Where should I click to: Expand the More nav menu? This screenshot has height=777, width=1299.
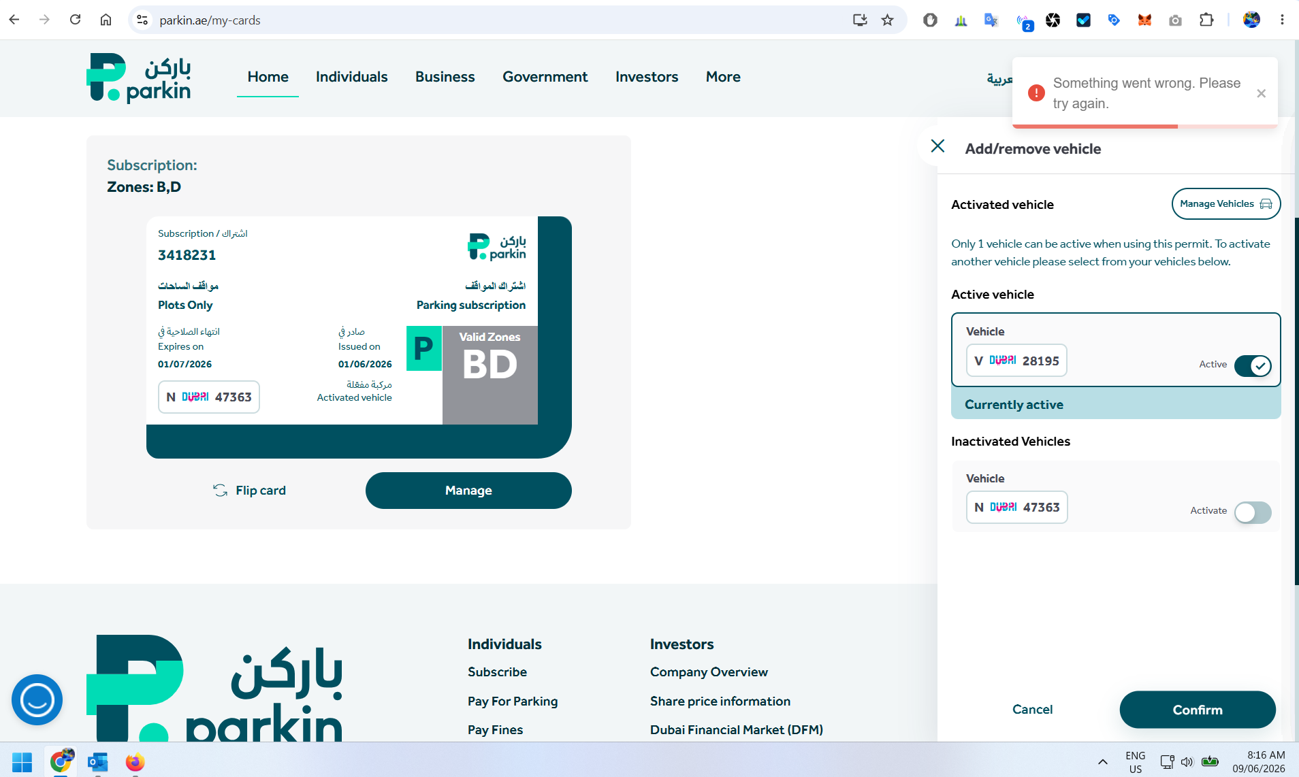tap(723, 77)
